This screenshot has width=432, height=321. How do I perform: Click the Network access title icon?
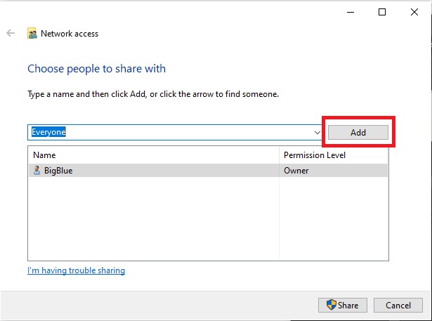pyautogui.click(x=32, y=33)
